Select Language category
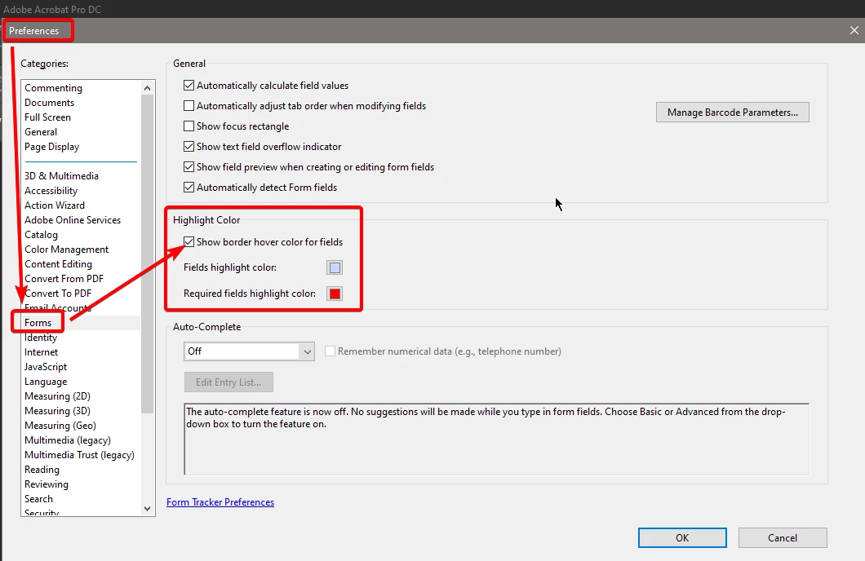Viewport: 865px width, 561px height. pyautogui.click(x=46, y=382)
